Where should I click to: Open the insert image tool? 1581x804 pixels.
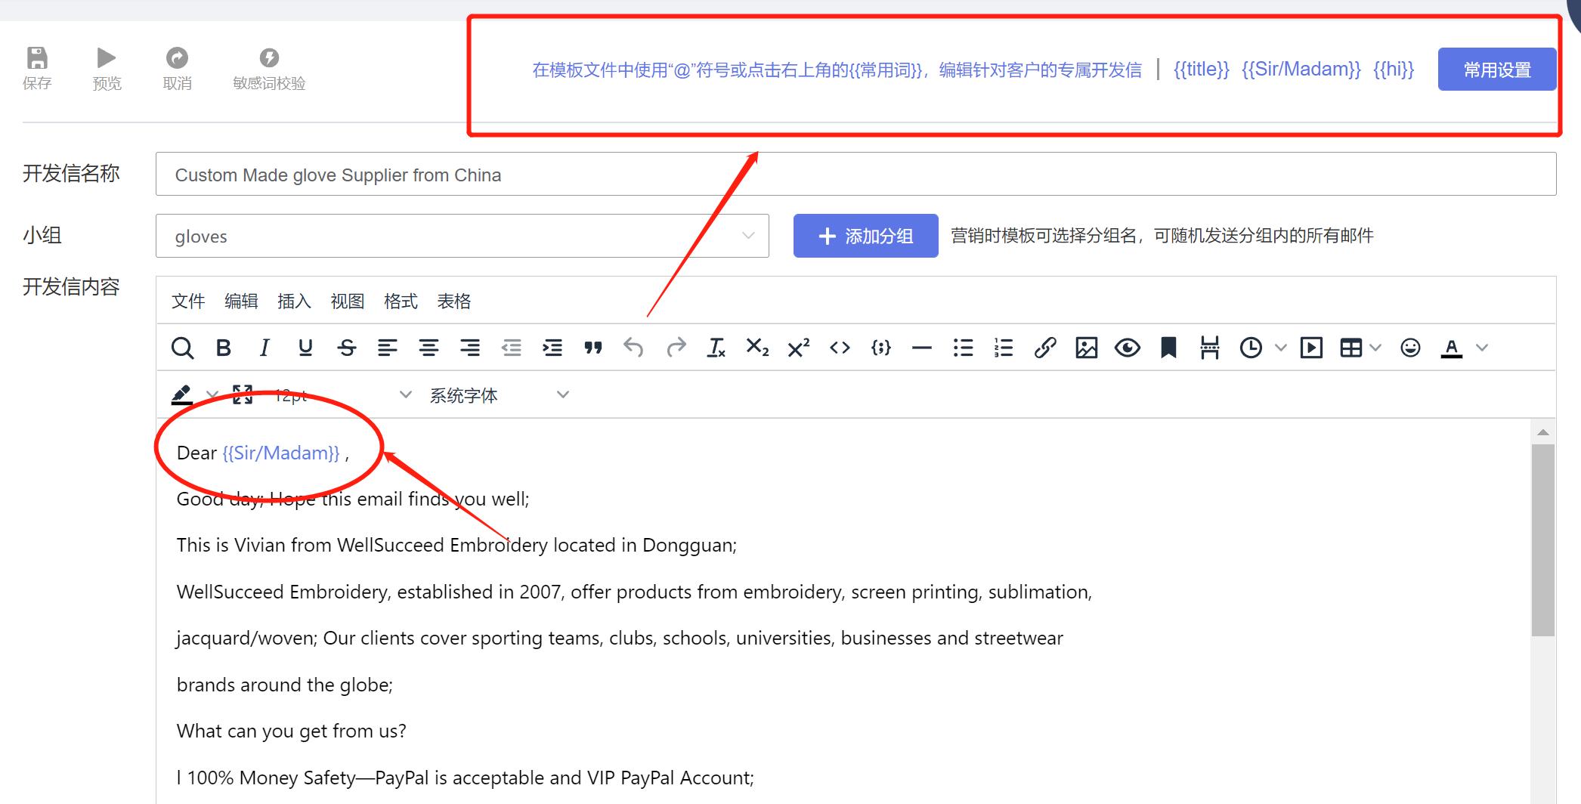(1086, 348)
